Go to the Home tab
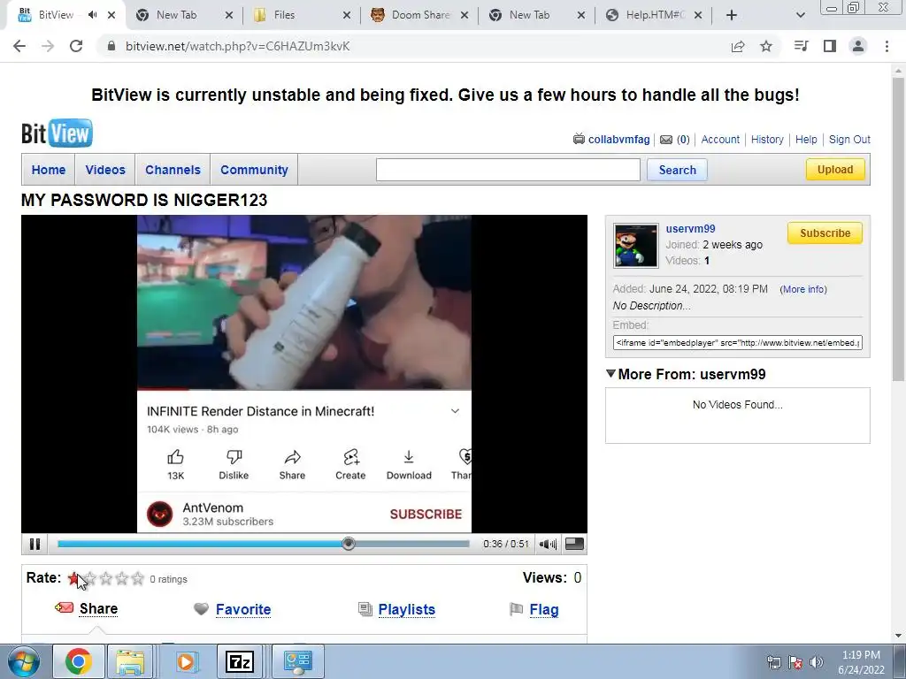Screen dimensions: 906x679 coord(49,170)
